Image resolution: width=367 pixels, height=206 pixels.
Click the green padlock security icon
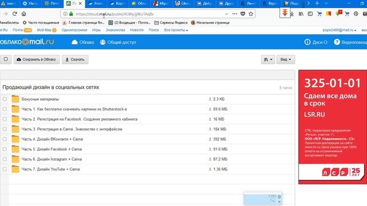coord(71,14)
